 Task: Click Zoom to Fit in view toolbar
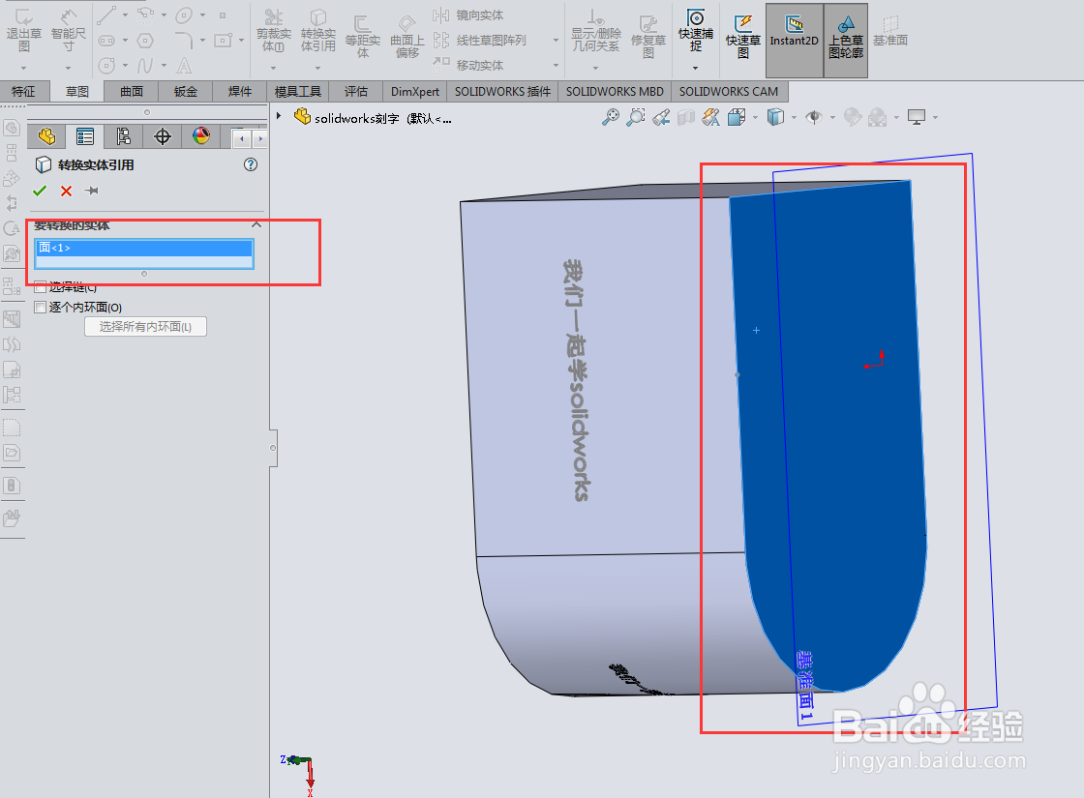coord(611,117)
